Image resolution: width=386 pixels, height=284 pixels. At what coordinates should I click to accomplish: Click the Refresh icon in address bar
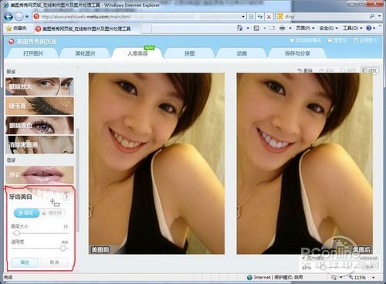[x=260, y=17]
